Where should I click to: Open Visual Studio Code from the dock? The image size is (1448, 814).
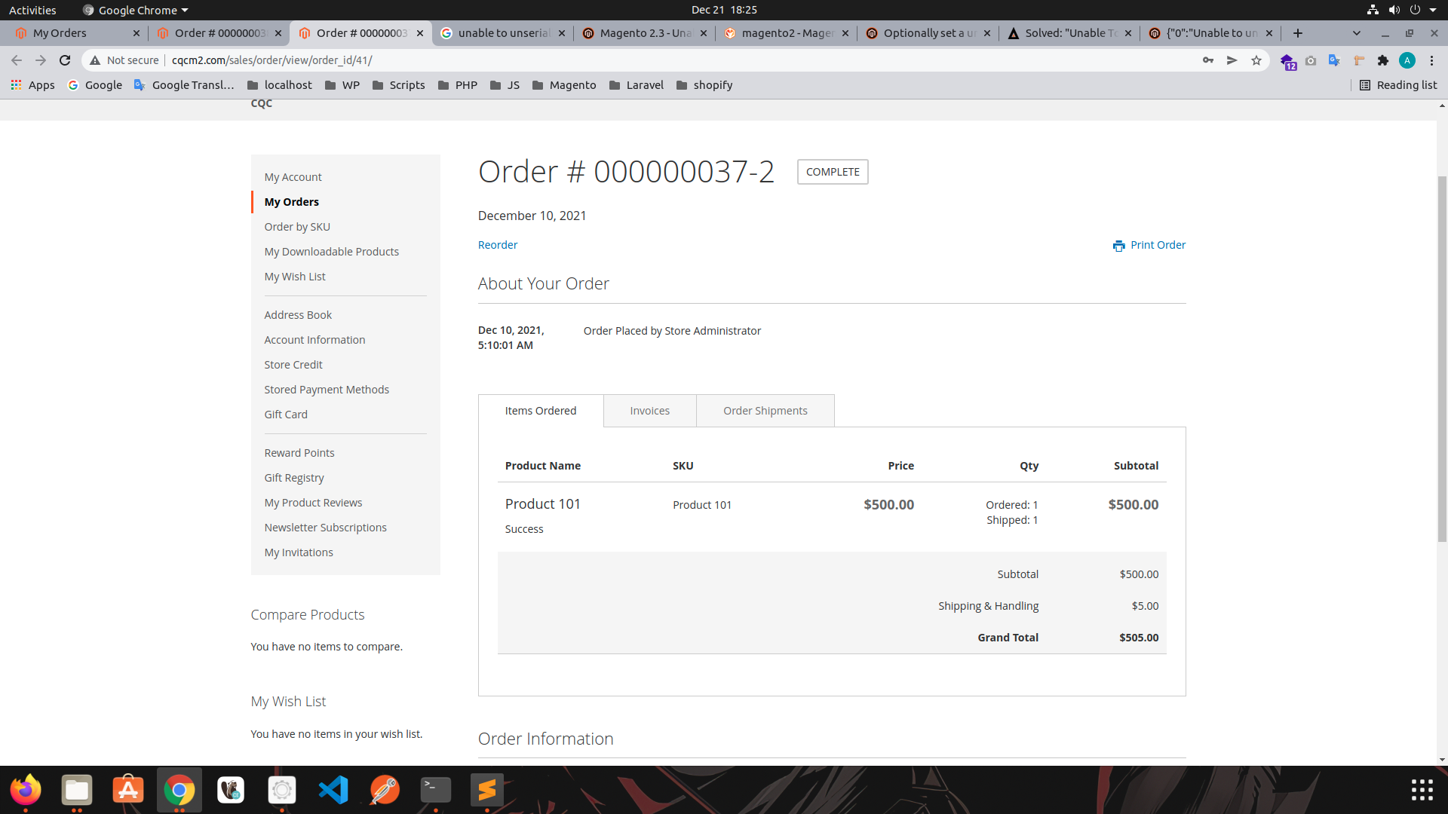click(x=333, y=790)
